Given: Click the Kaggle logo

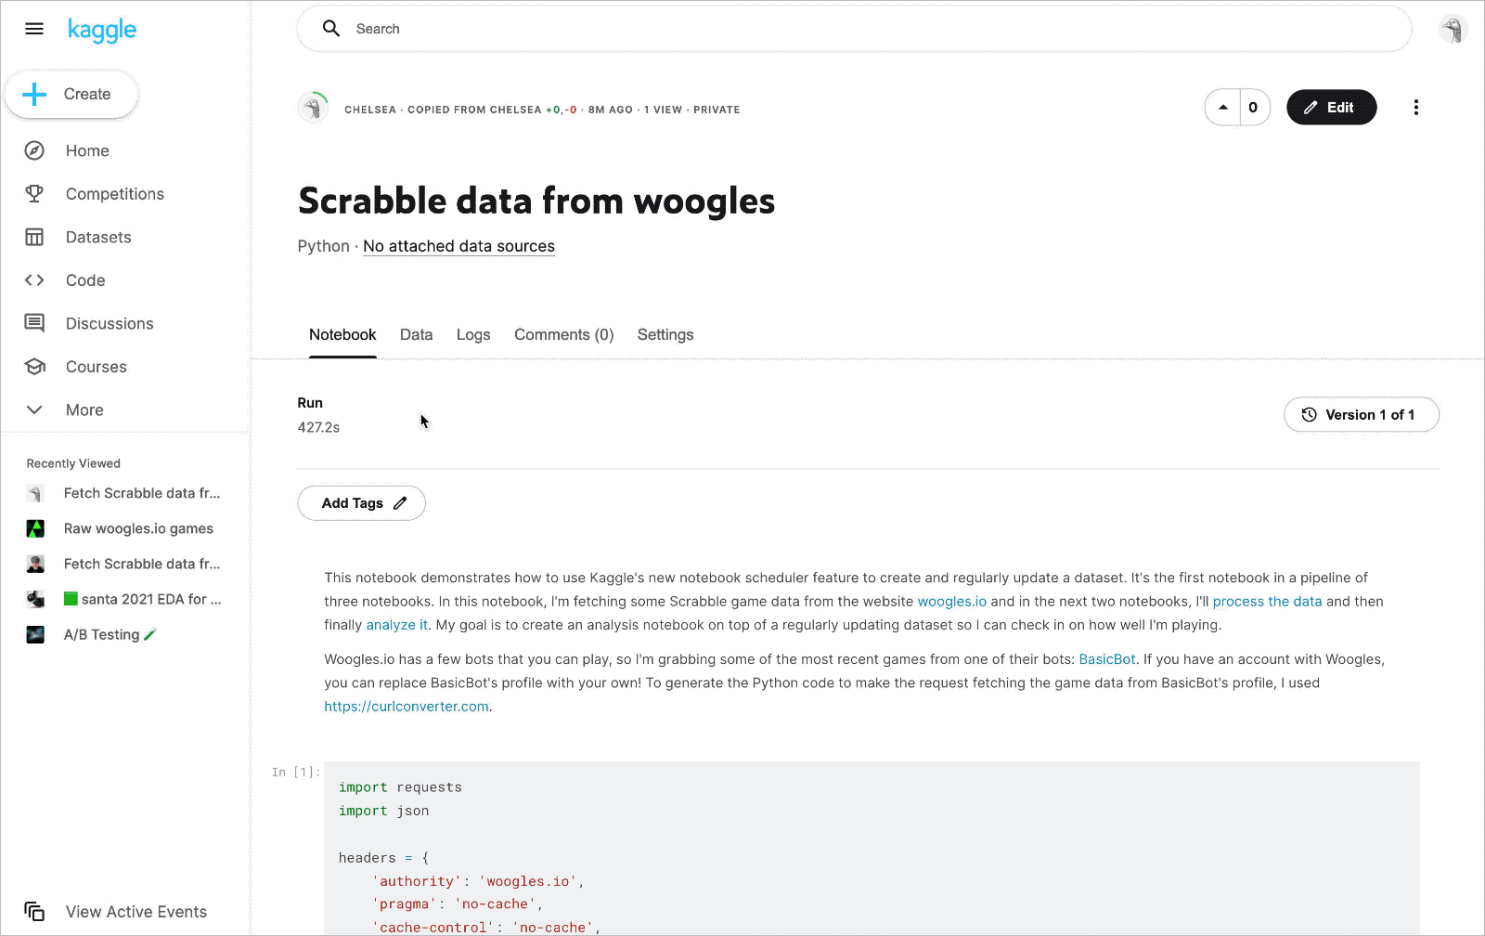Looking at the screenshot, I should [x=102, y=30].
